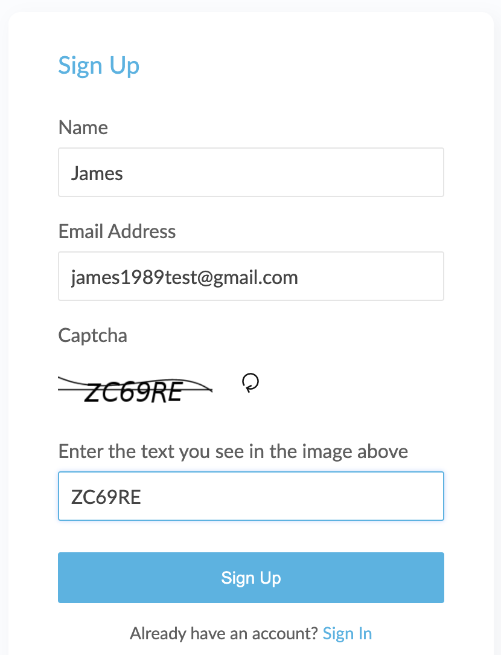Focus the Email Address input field
Viewport: 501px width, 655px height.
(x=250, y=276)
